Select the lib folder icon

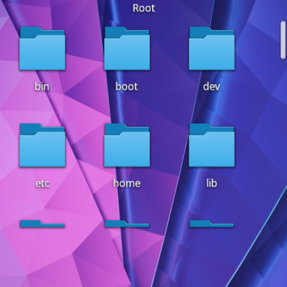[x=212, y=146]
